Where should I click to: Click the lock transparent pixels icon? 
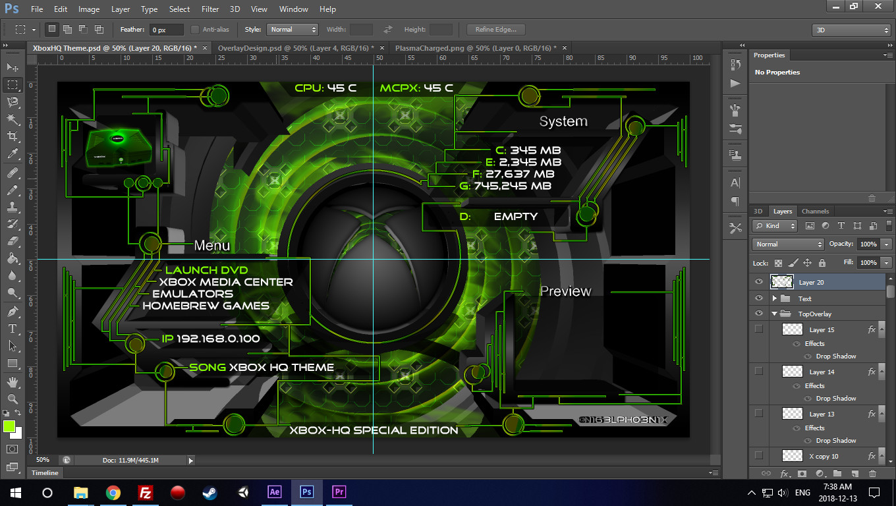click(778, 262)
